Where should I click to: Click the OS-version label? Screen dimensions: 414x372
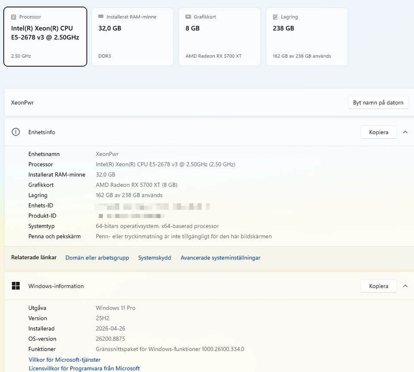(x=42, y=338)
